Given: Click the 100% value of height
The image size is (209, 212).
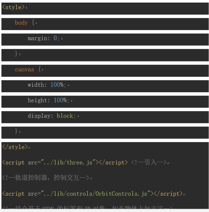Looking at the screenshot, I should pos(60,100).
